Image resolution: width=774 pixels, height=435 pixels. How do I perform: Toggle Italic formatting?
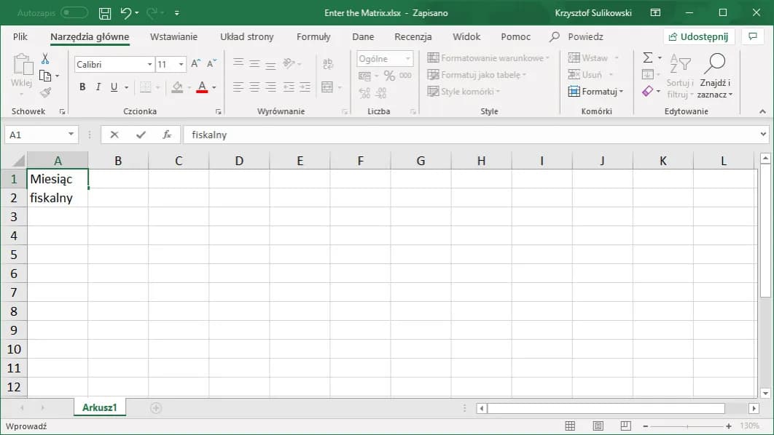coord(98,87)
